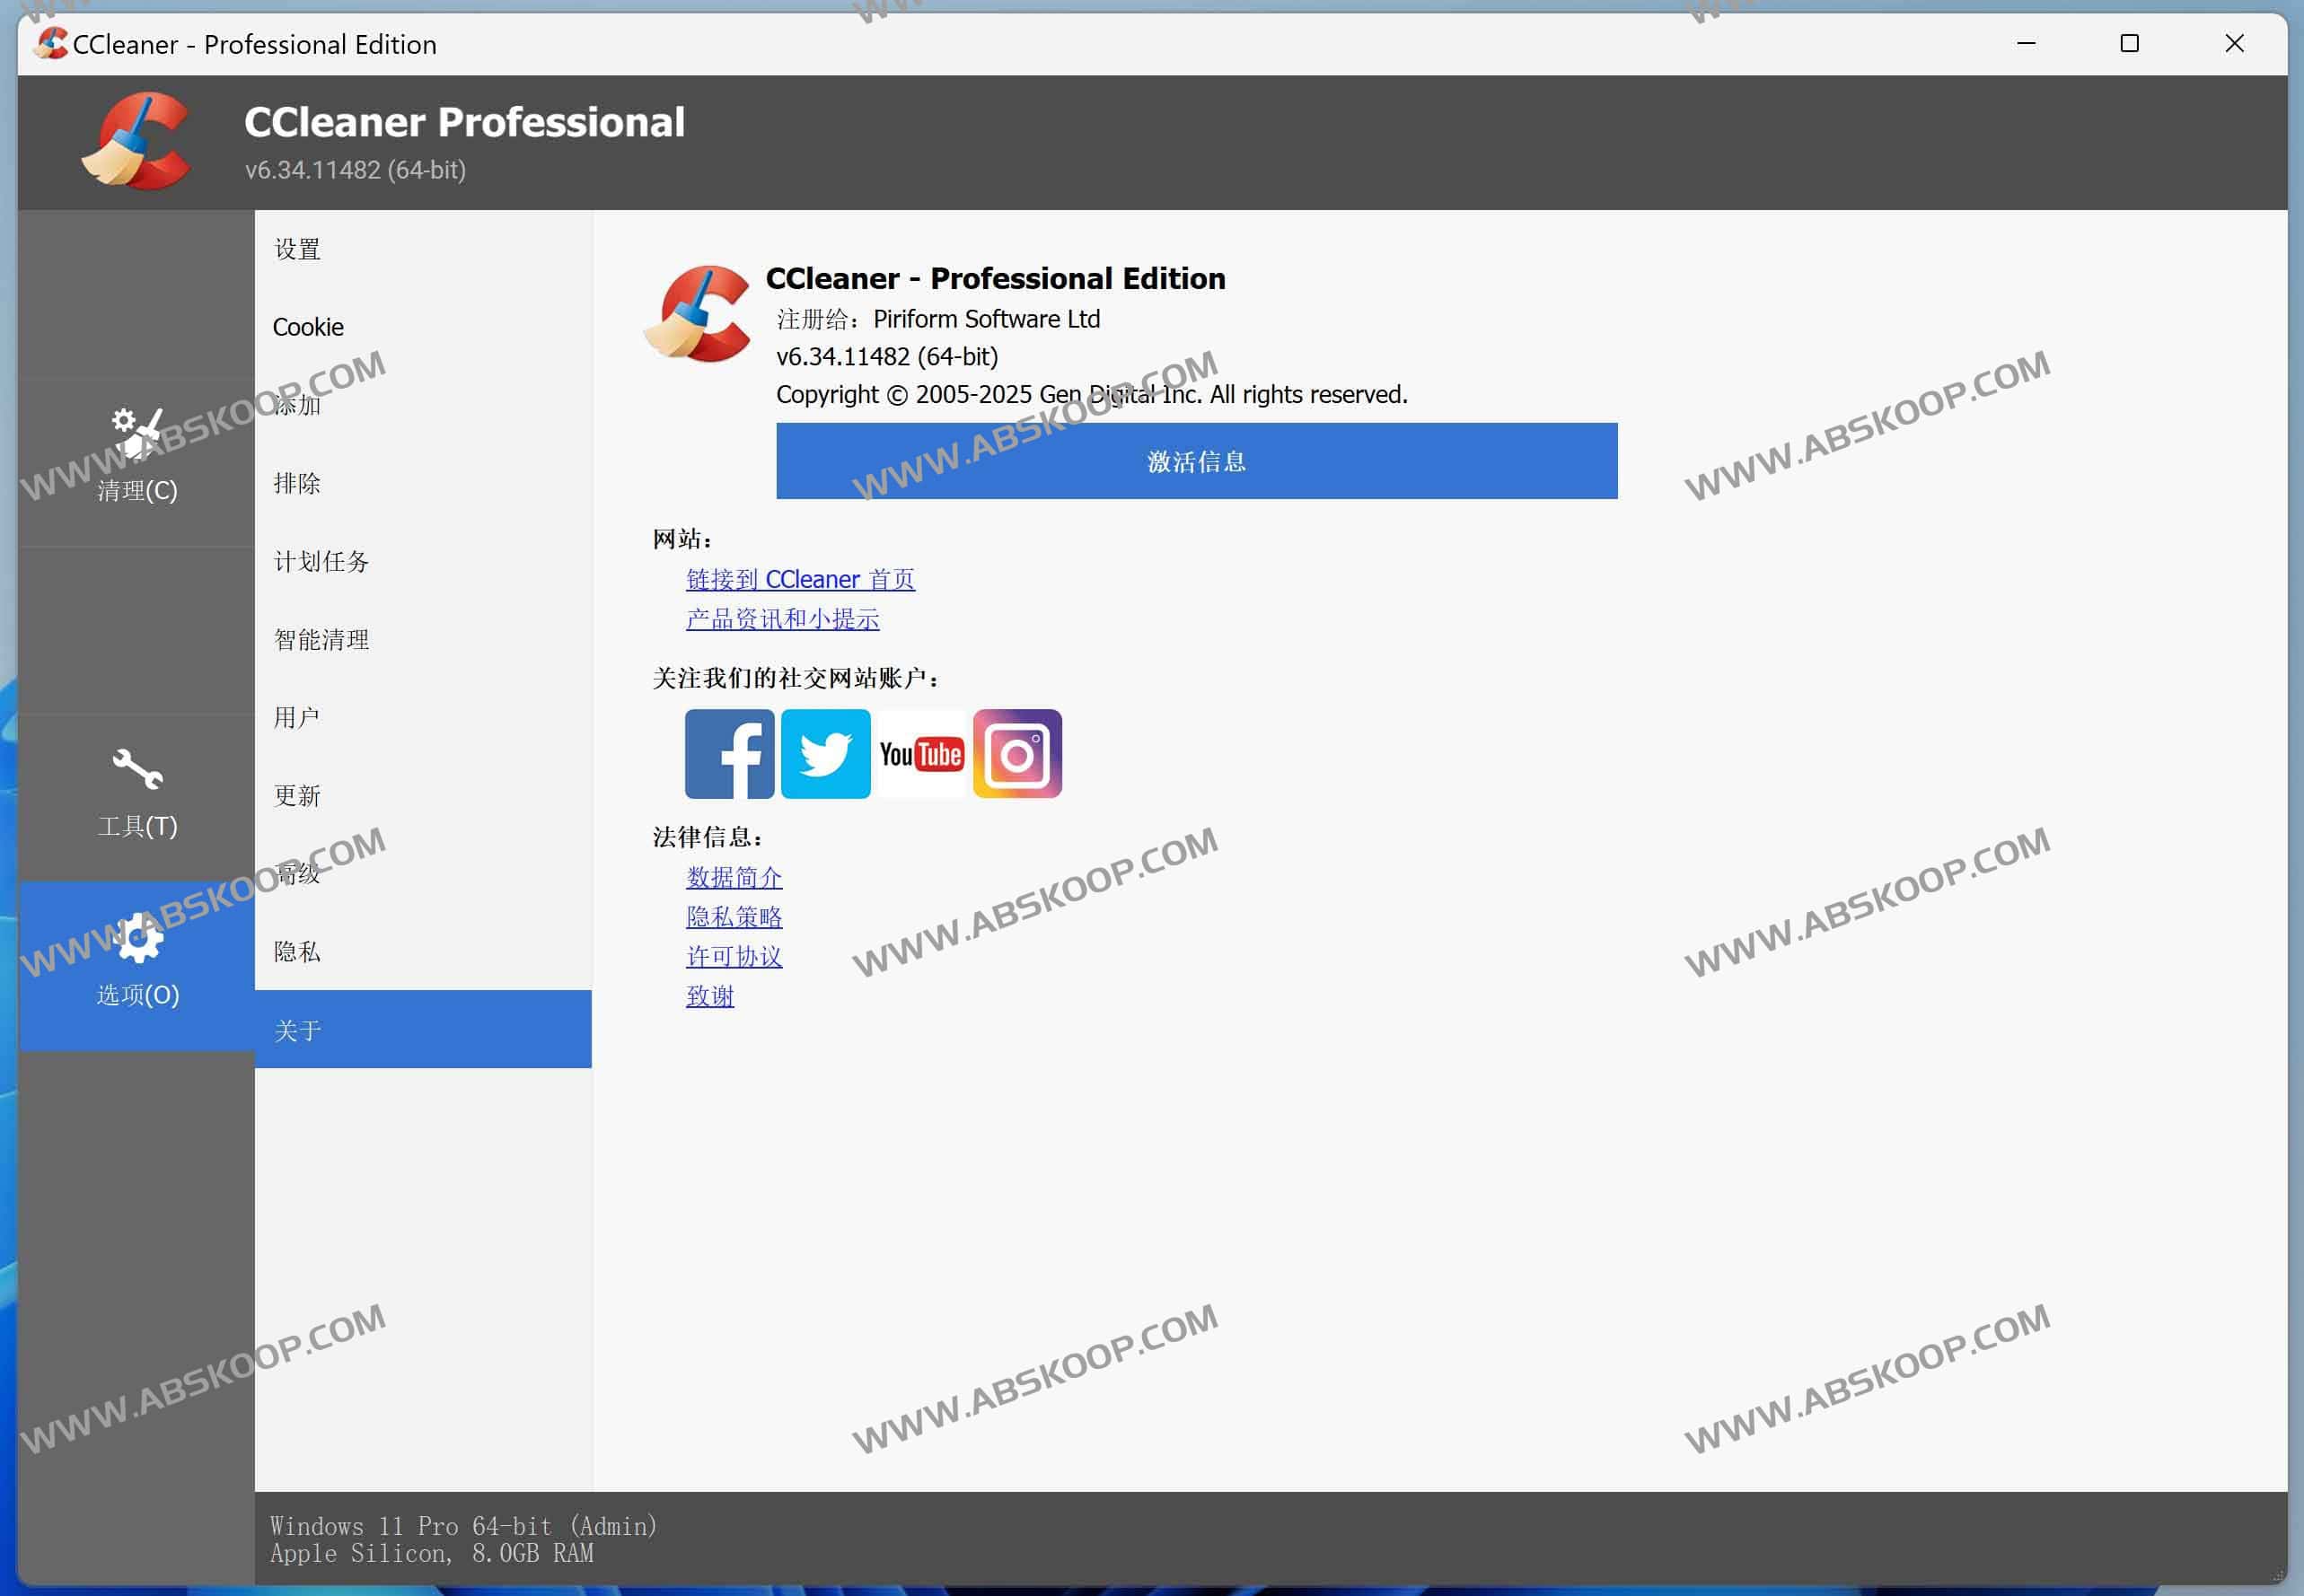Screen dimensions: 2304x1596
Task: Switch to the 设置 settings tab
Action: tap(297, 248)
